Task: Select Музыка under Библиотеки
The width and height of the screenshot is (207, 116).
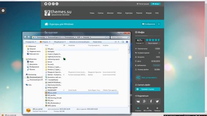Action: (x=32, y=70)
